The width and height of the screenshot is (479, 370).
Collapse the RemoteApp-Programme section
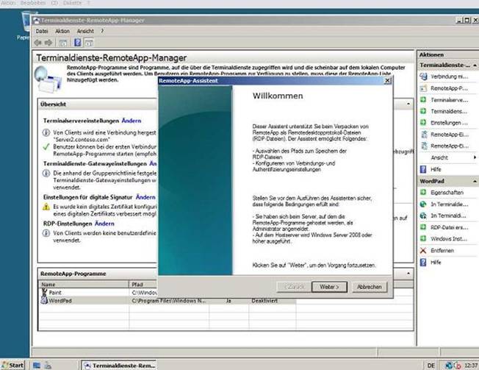point(408,274)
